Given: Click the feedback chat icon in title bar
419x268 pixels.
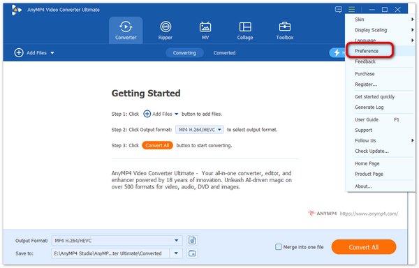Looking at the screenshot, I should [x=339, y=10].
